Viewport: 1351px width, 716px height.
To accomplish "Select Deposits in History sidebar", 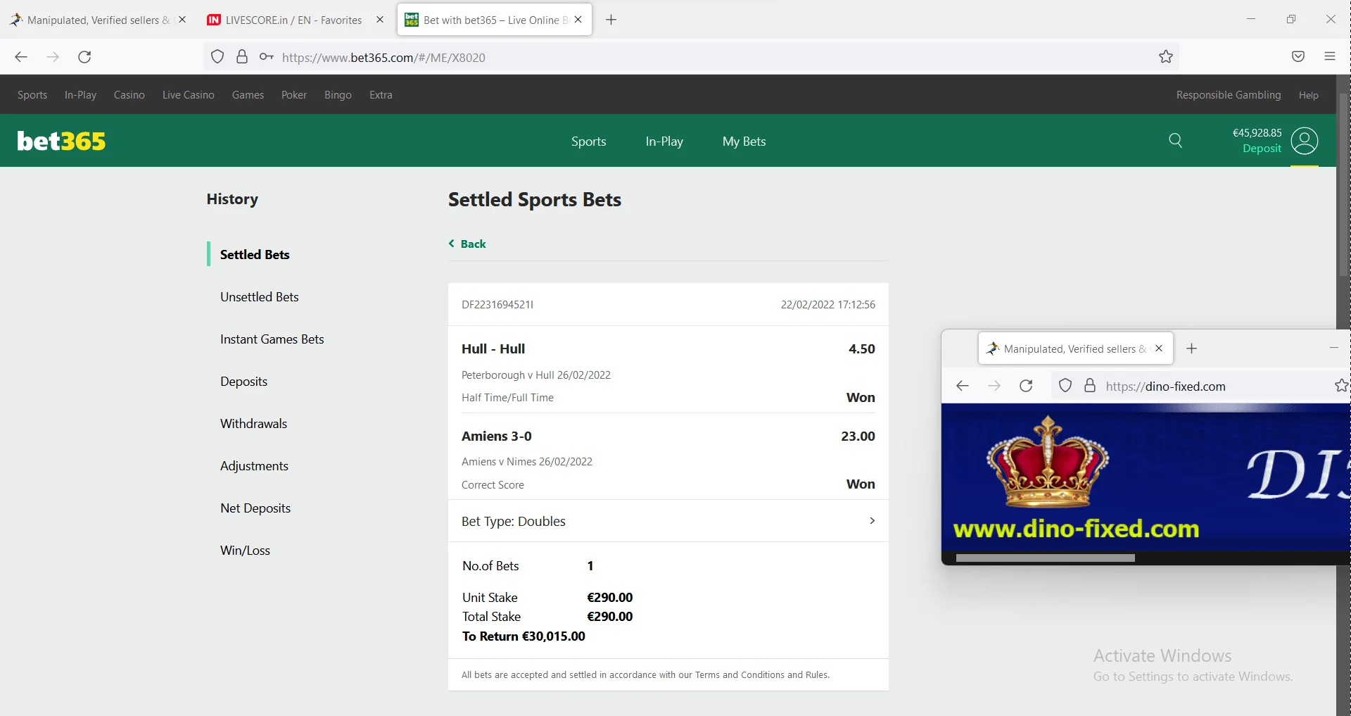I will 244,382.
